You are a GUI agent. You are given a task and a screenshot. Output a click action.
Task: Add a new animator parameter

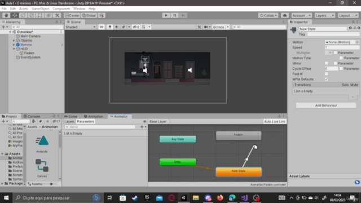143,127
